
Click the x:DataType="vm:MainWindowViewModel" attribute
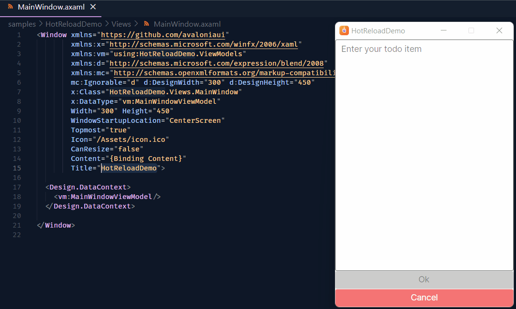pyautogui.click(x=146, y=102)
